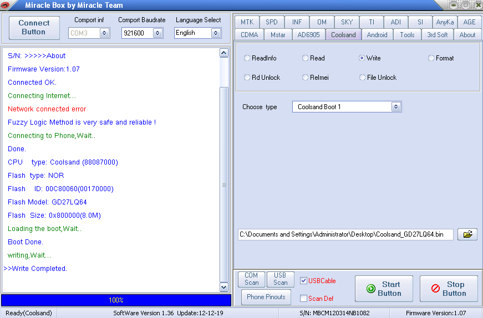483x318 pixels.
Task: Click the Connect Button
Action: tap(34, 28)
